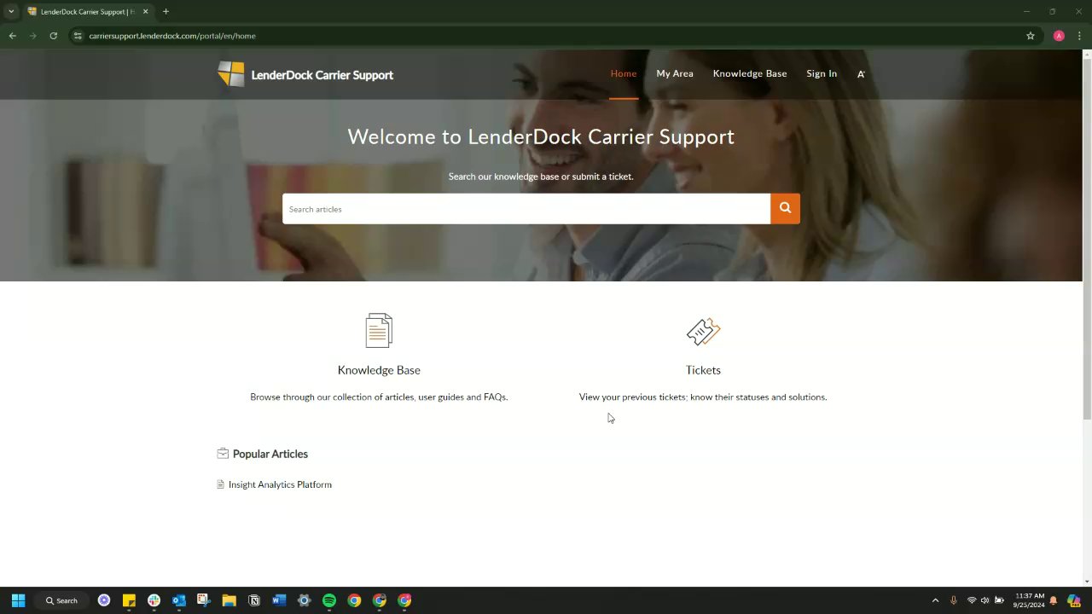Open Copilot preview icon in taskbar corner
Screen dimensions: 1092x614
pos(1074,600)
